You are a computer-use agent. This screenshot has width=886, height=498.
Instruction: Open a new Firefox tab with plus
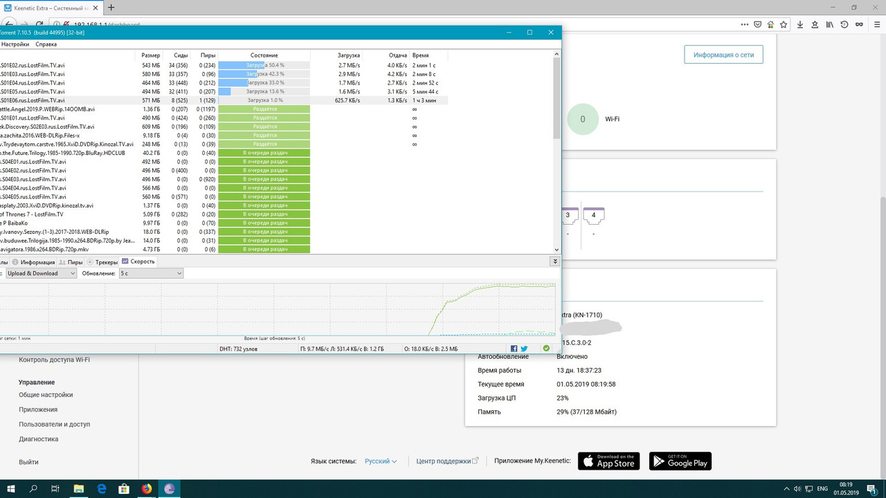click(x=111, y=8)
